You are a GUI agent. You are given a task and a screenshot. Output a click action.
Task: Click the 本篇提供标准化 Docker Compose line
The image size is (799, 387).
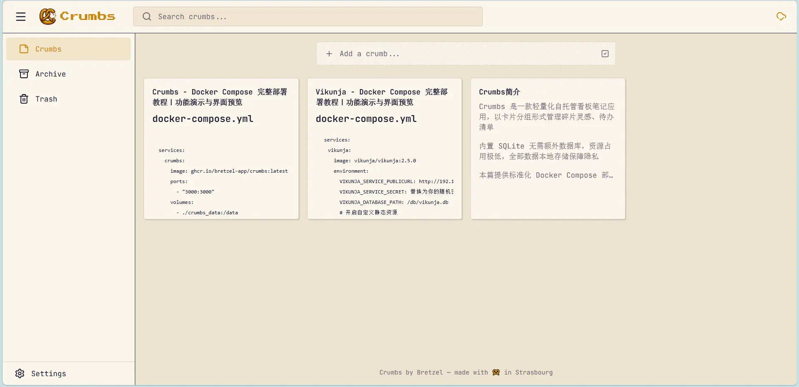[x=546, y=175]
